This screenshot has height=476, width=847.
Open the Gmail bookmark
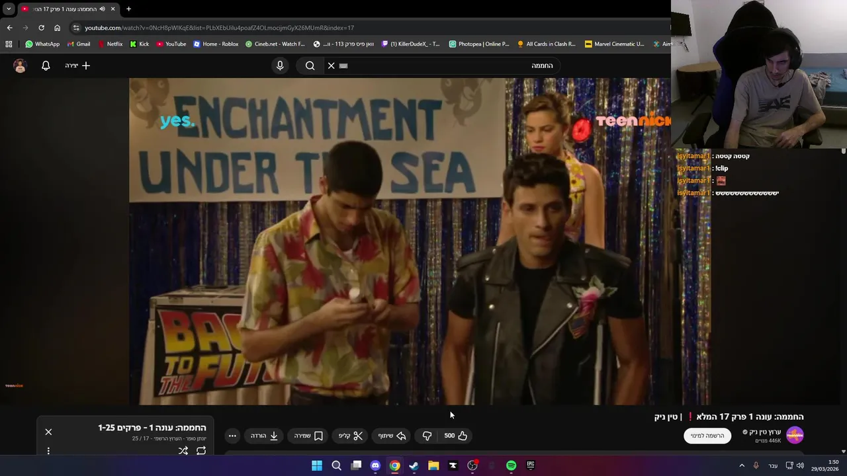(x=79, y=44)
